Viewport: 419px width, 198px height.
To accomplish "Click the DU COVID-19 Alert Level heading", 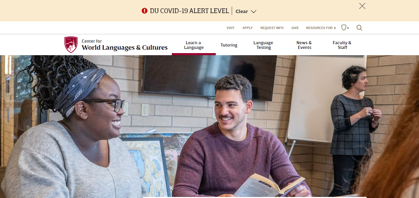I will 189,11.
